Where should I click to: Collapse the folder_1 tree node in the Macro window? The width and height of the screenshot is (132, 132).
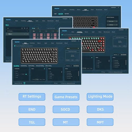(x=8, y=31)
